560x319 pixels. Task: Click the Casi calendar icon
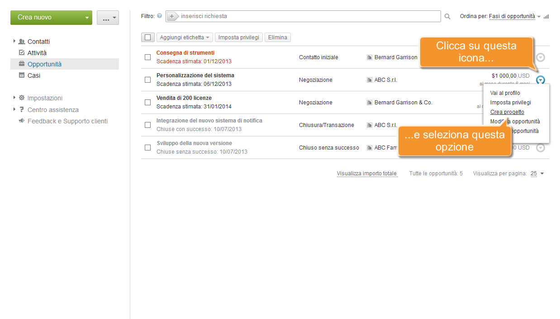point(22,75)
